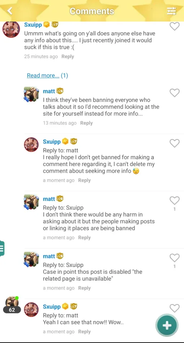Like Sxuipp's 'Yeah I can see that now' comment

175,308
